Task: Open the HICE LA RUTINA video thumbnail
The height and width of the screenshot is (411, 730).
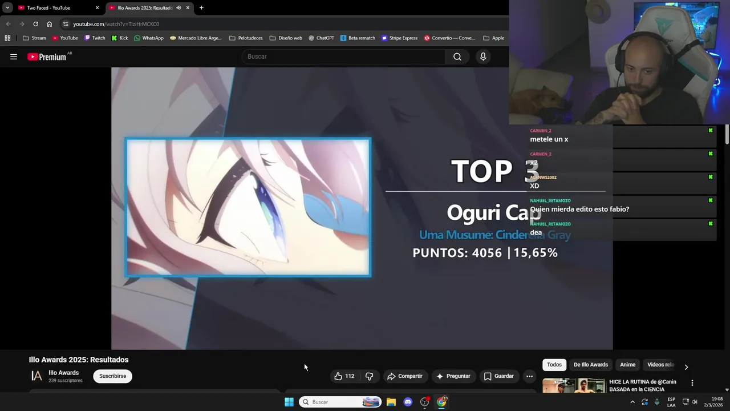Action: 574,386
